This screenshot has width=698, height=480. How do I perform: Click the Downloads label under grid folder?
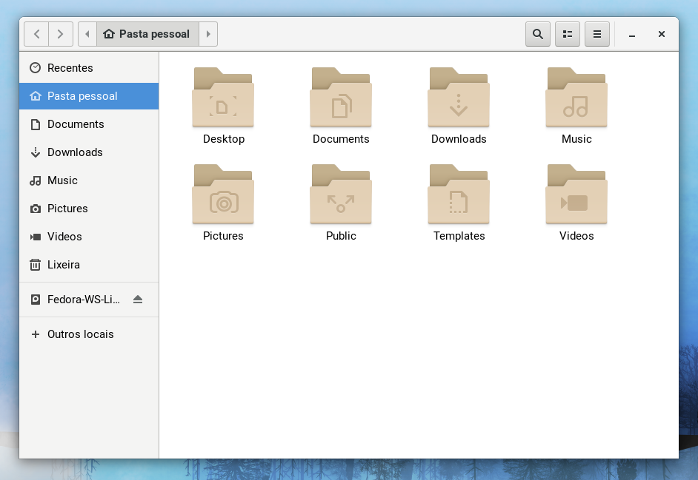coord(459,139)
